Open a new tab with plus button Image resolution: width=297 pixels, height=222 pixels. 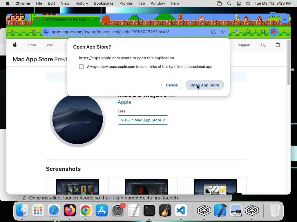[x=106, y=19]
